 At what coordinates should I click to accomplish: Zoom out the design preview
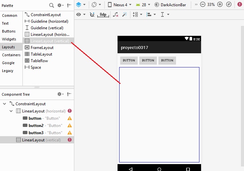202,5
